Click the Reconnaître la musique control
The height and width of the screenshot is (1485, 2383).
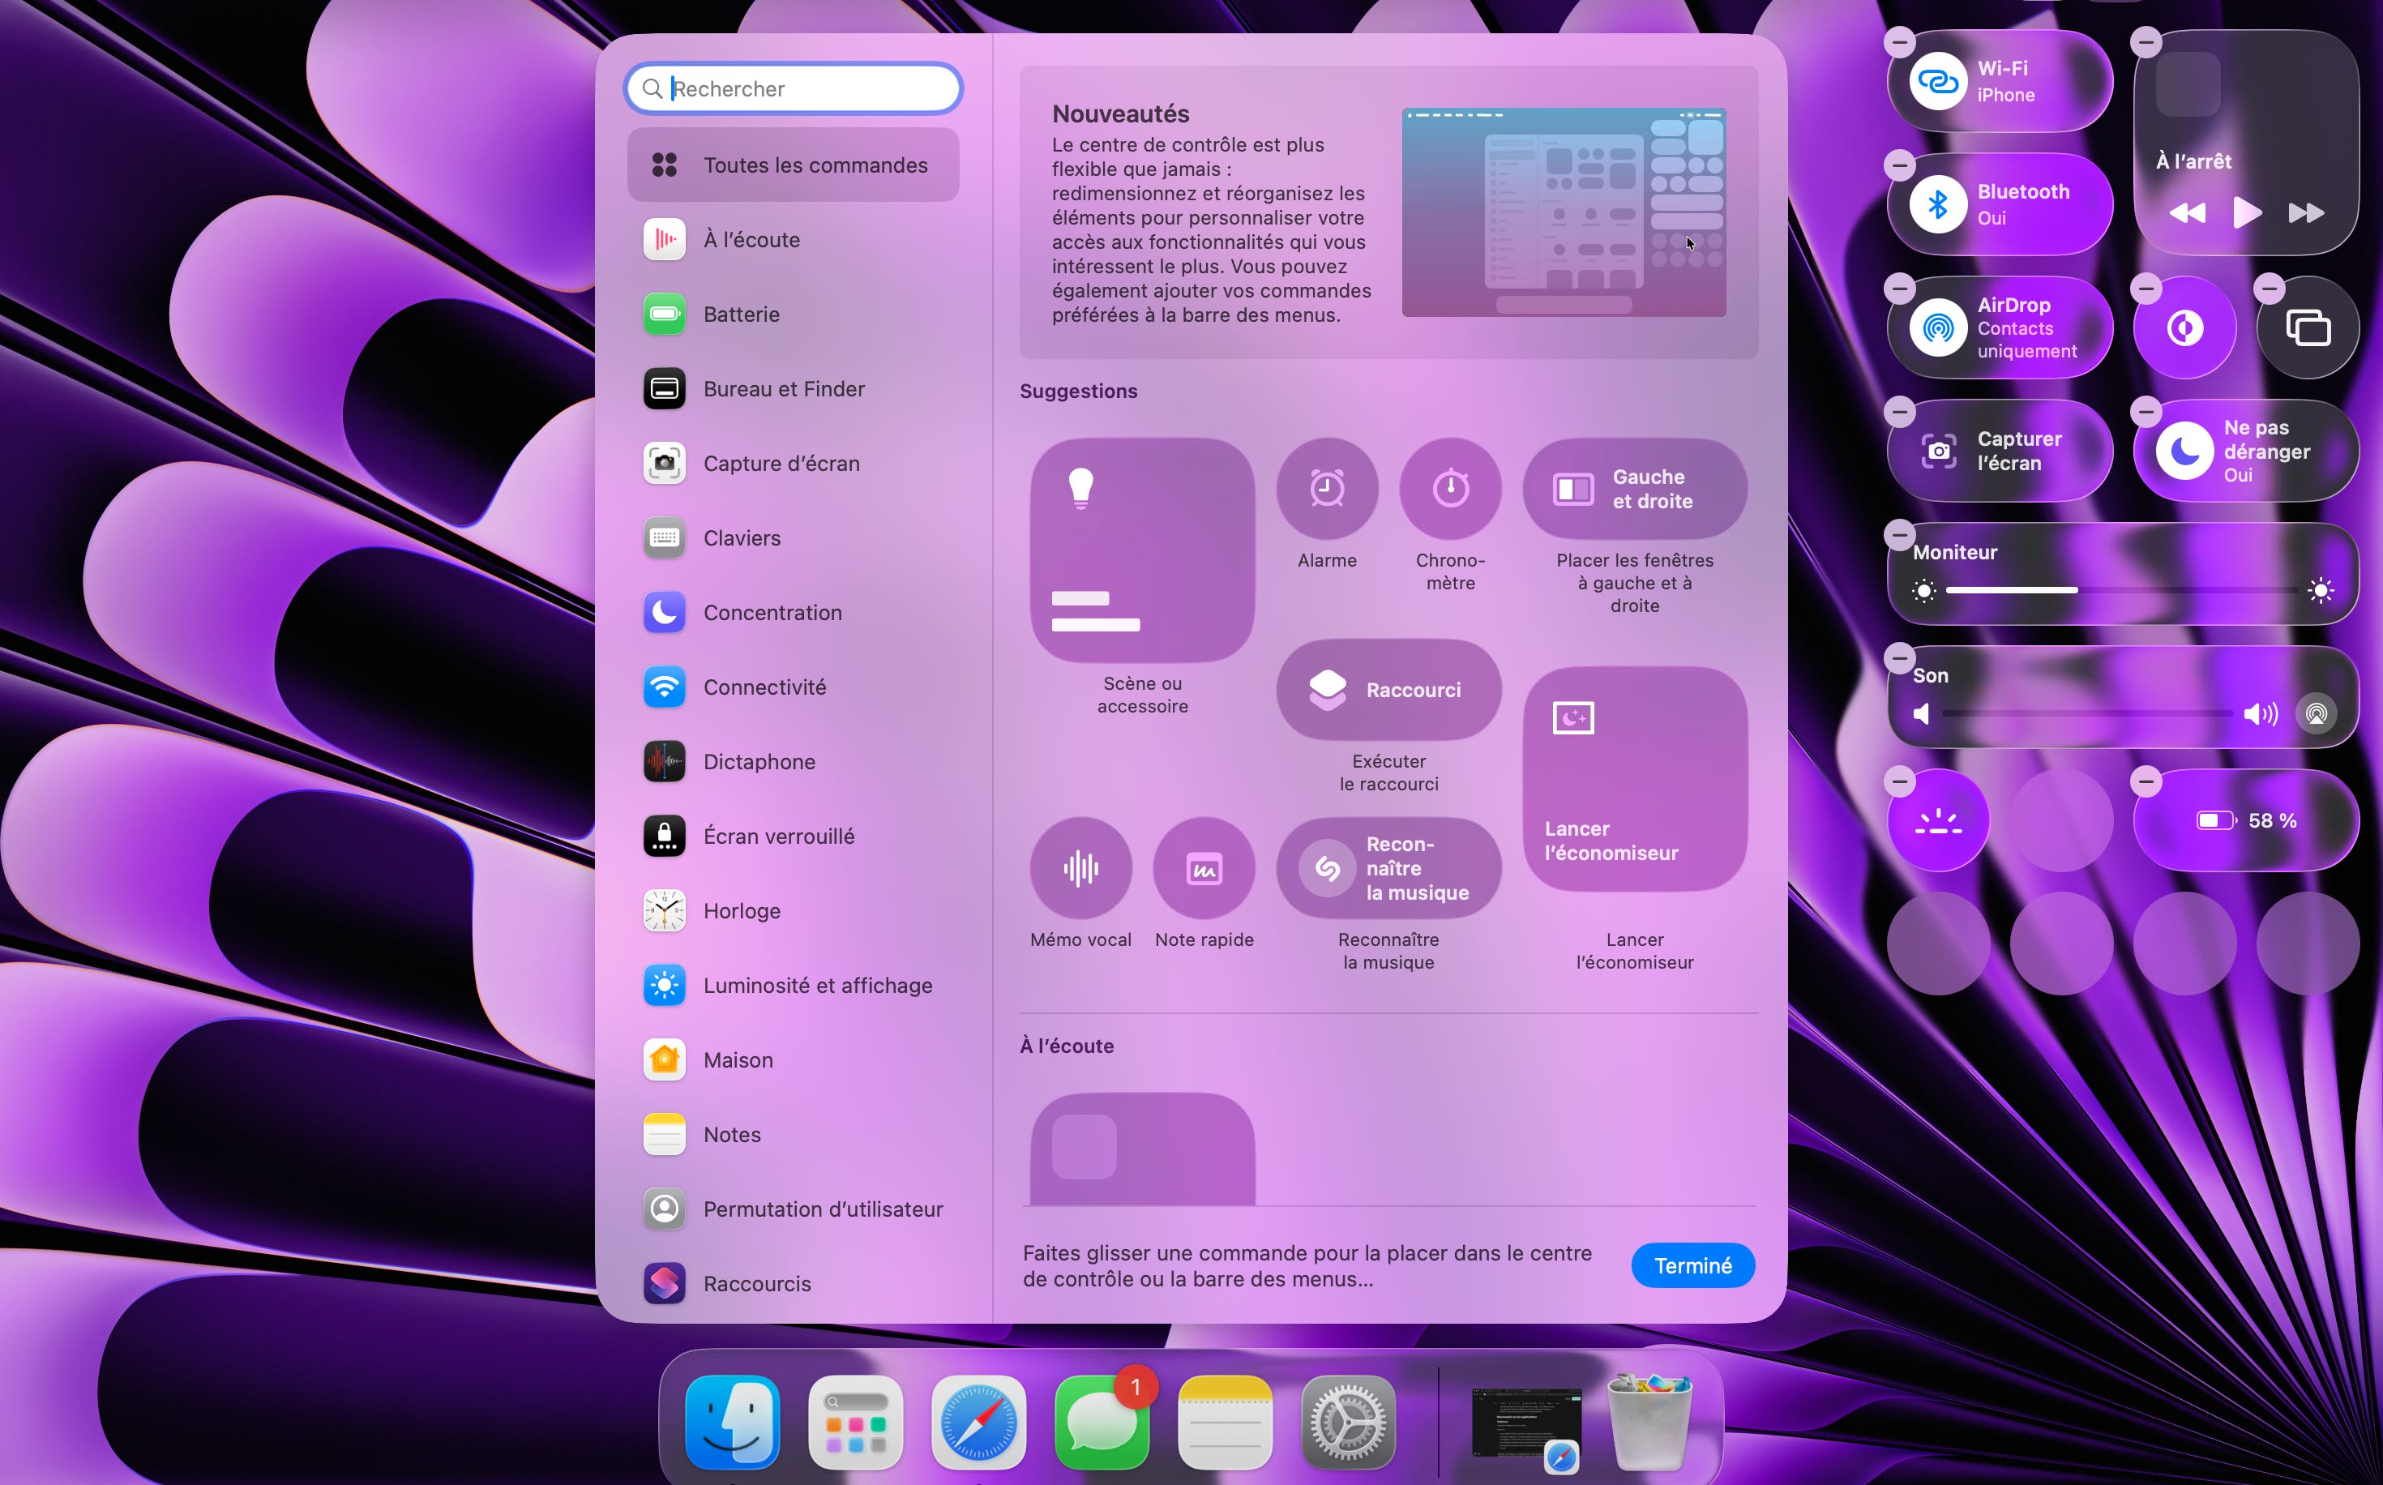1388,868
